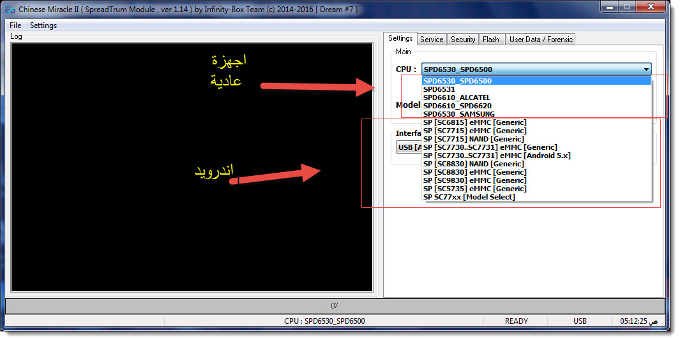Screen dimensions: 680x341
Task: Click READY status bar entry
Action: point(516,321)
